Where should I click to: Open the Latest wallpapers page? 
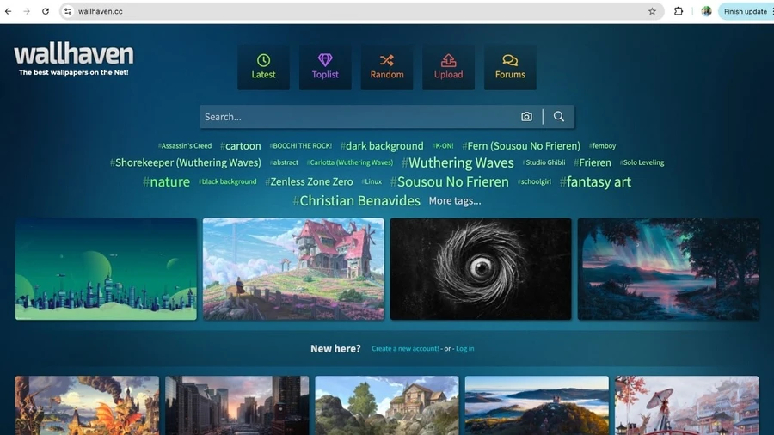tap(264, 67)
